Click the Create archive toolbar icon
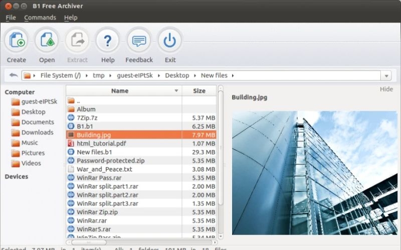Viewport: 401px width, 250px height. tap(17, 40)
